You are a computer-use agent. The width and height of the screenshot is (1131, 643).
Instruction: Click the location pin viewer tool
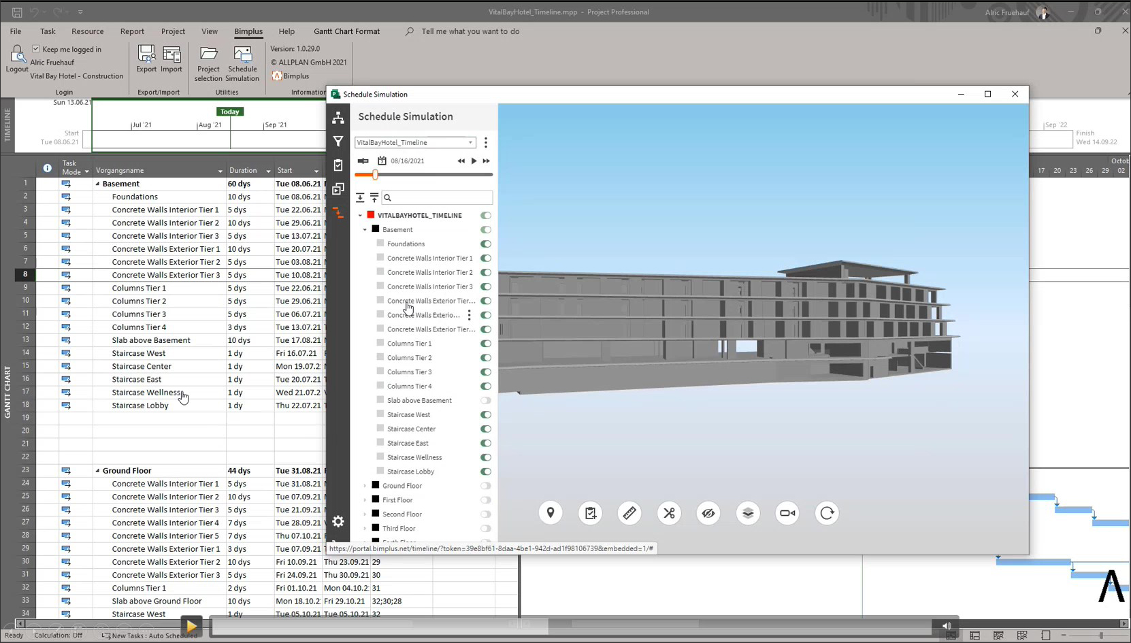pyautogui.click(x=551, y=513)
